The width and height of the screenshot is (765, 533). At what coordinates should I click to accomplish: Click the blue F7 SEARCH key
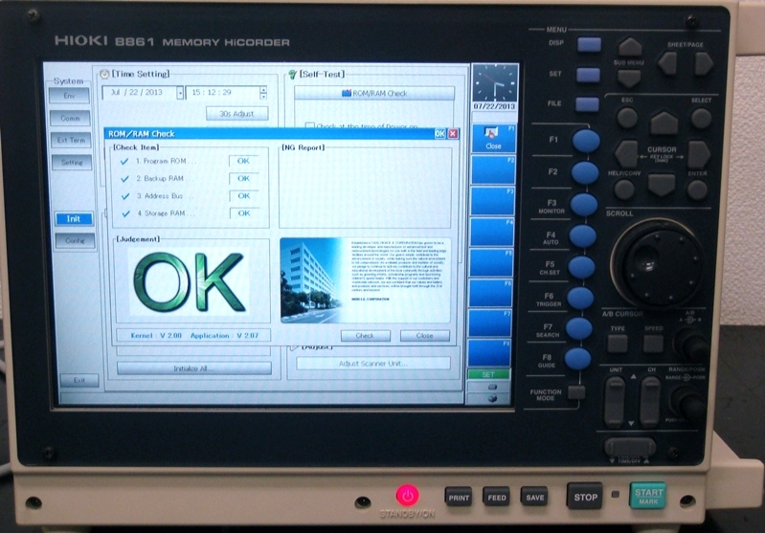click(579, 328)
